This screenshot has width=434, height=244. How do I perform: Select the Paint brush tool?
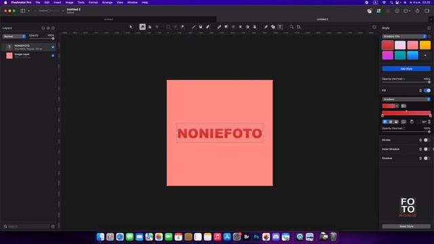point(193,27)
